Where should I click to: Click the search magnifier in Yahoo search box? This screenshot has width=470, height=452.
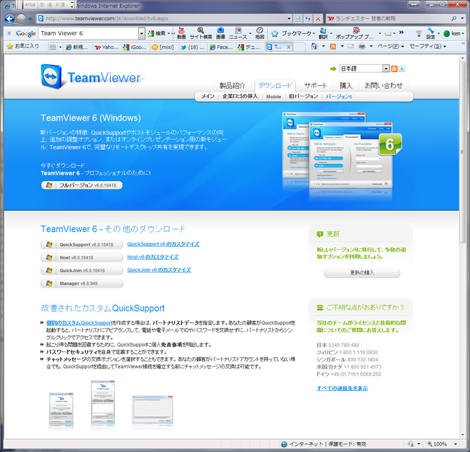[454, 19]
